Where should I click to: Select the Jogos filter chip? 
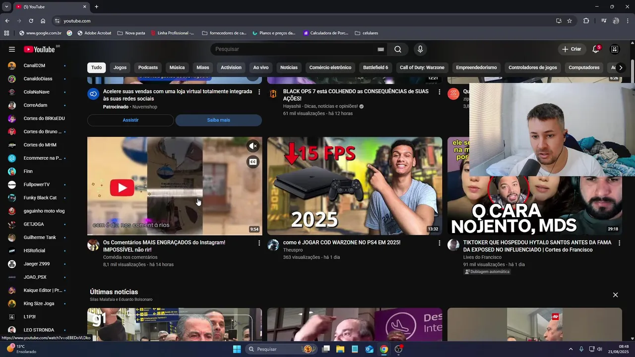coord(120,67)
